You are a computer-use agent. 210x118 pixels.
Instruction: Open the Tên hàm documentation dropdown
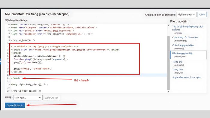[28, 98]
